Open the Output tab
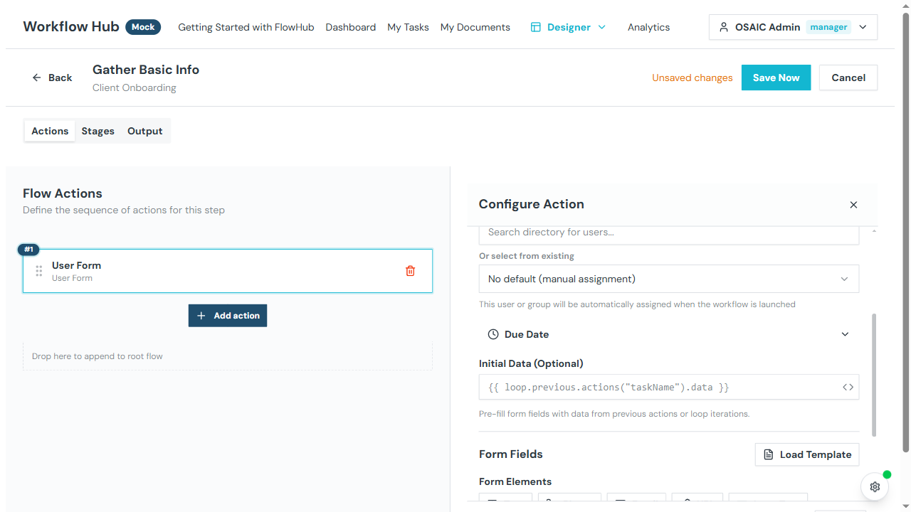911x512 pixels. 144,131
